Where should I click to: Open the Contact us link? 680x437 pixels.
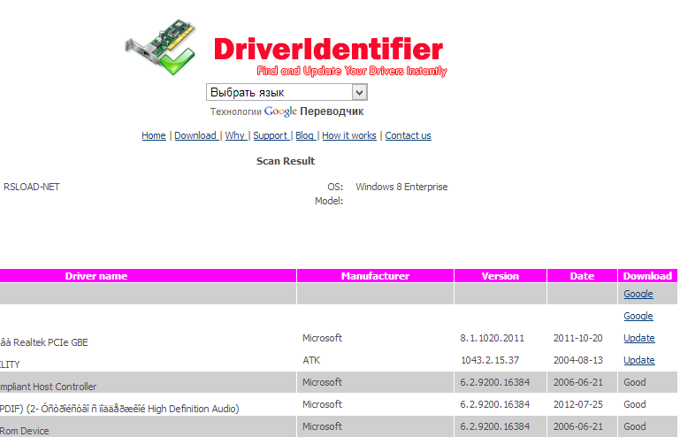point(408,135)
